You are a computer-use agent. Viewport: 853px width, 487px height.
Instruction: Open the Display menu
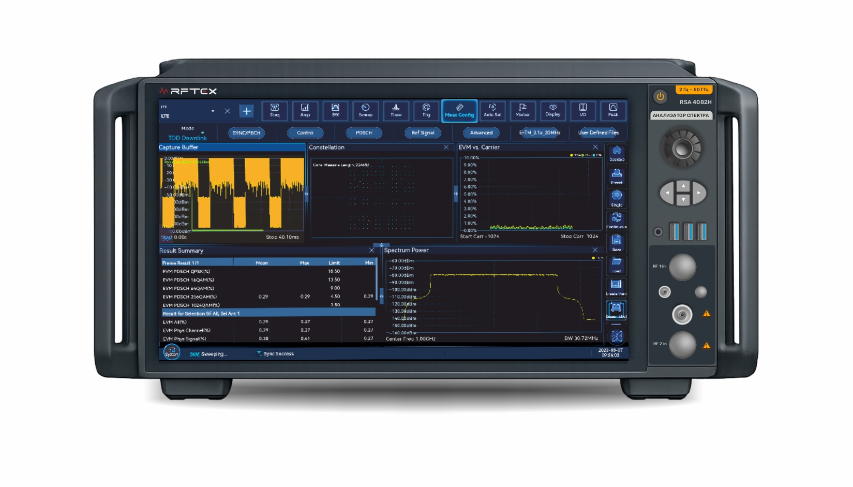pyautogui.click(x=553, y=110)
